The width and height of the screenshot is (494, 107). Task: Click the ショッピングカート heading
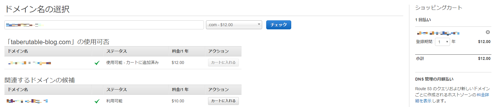coord(439,8)
